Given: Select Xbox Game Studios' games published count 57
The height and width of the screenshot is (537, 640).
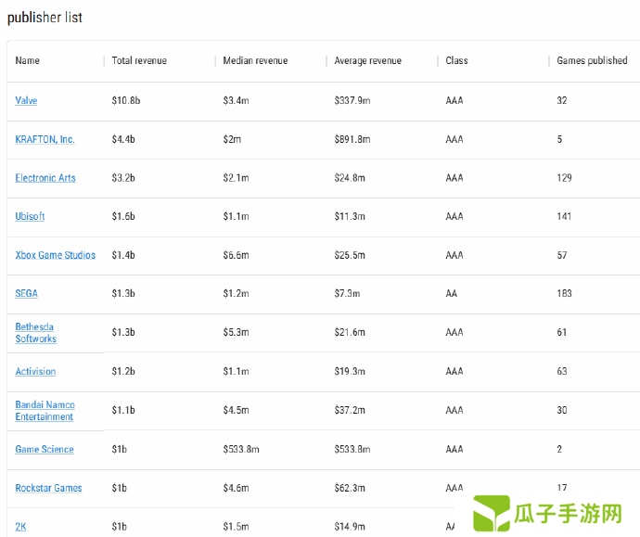Looking at the screenshot, I should pyautogui.click(x=562, y=255).
